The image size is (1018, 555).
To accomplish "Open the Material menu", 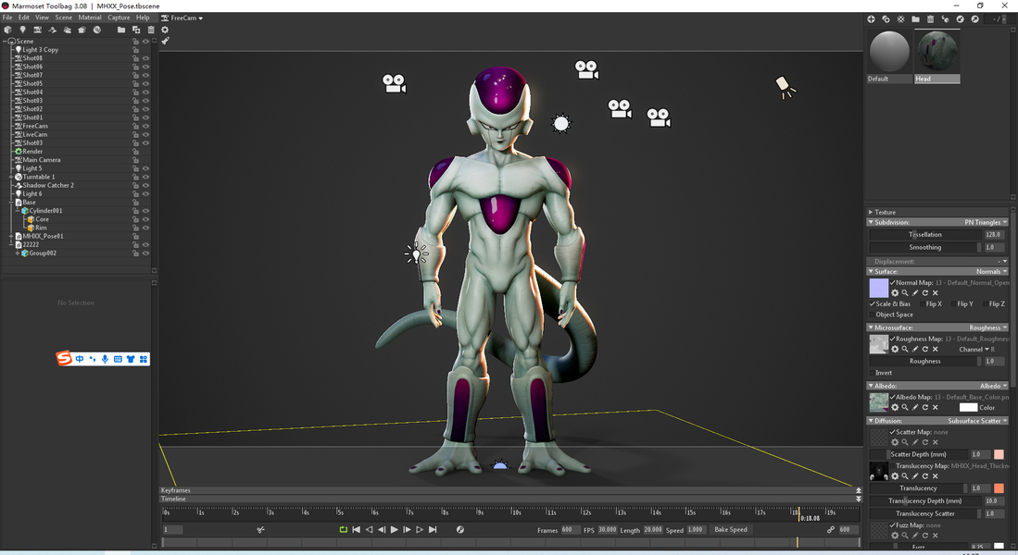I will (x=90, y=18).
